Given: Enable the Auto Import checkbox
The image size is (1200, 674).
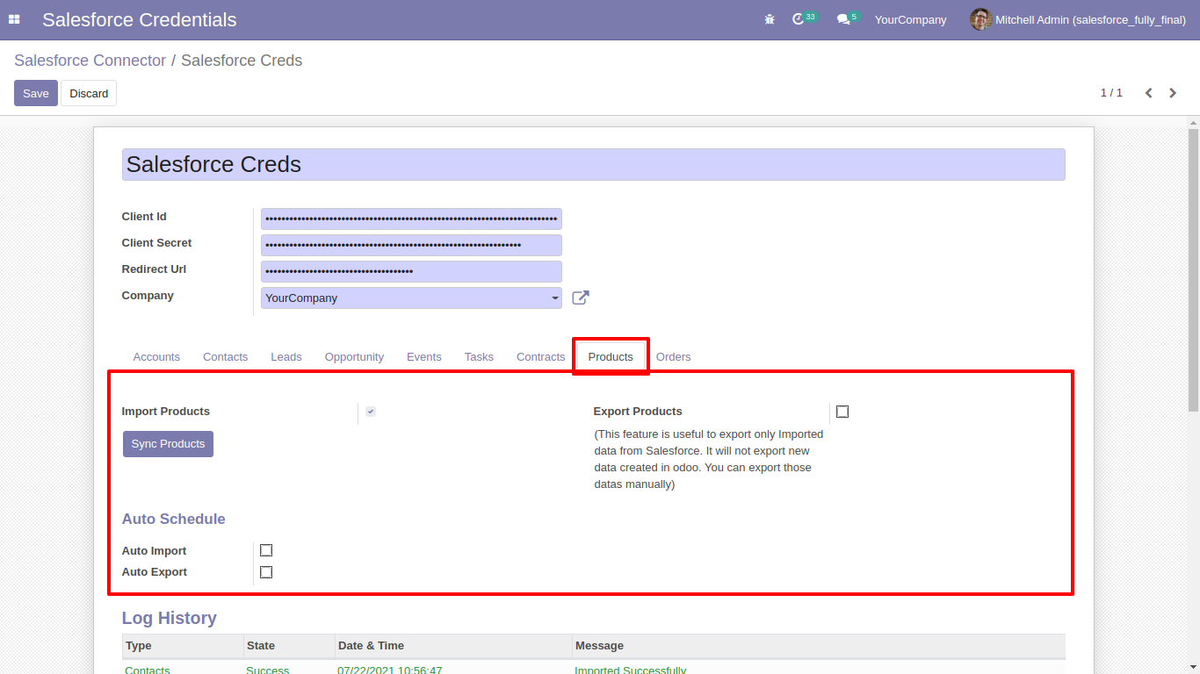Looking at the screenshot, I should tap(266, 550).
